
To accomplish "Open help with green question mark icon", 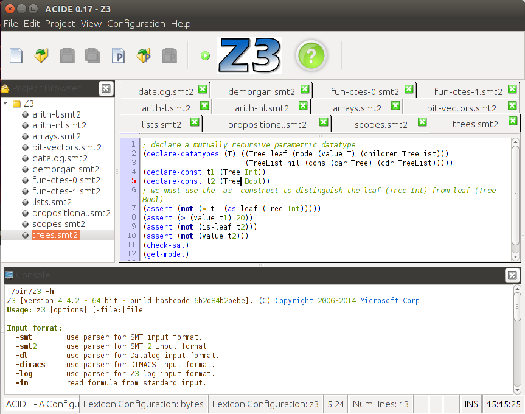I will point(311,56).
